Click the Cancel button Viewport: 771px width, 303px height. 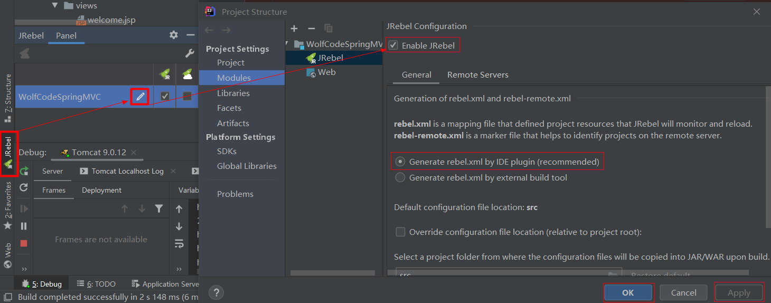tap(683, 292)
